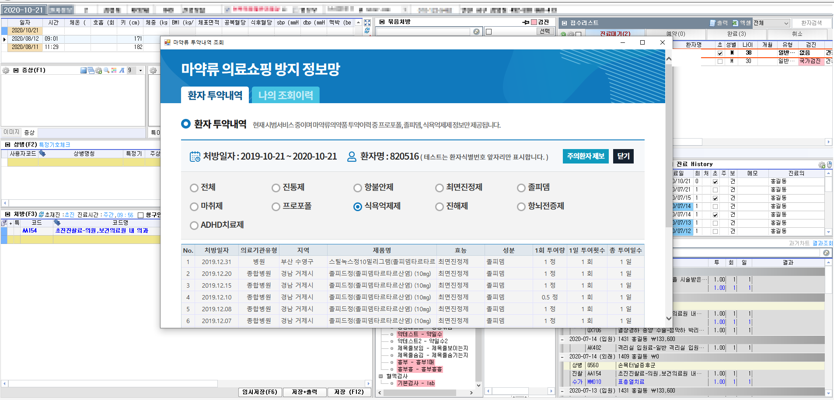
Task: Click the 저장 (F12) button
Action: tap(349, 392)
